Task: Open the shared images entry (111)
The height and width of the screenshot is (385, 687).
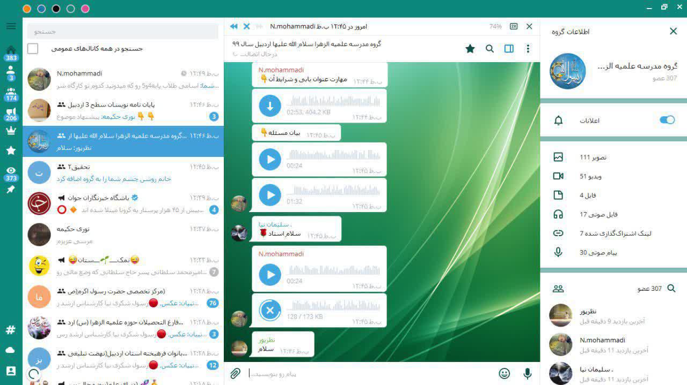Action: coord(593,157)
